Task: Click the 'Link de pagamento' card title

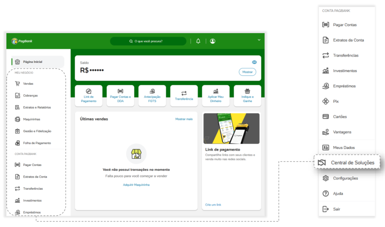Action: point(223,149)
